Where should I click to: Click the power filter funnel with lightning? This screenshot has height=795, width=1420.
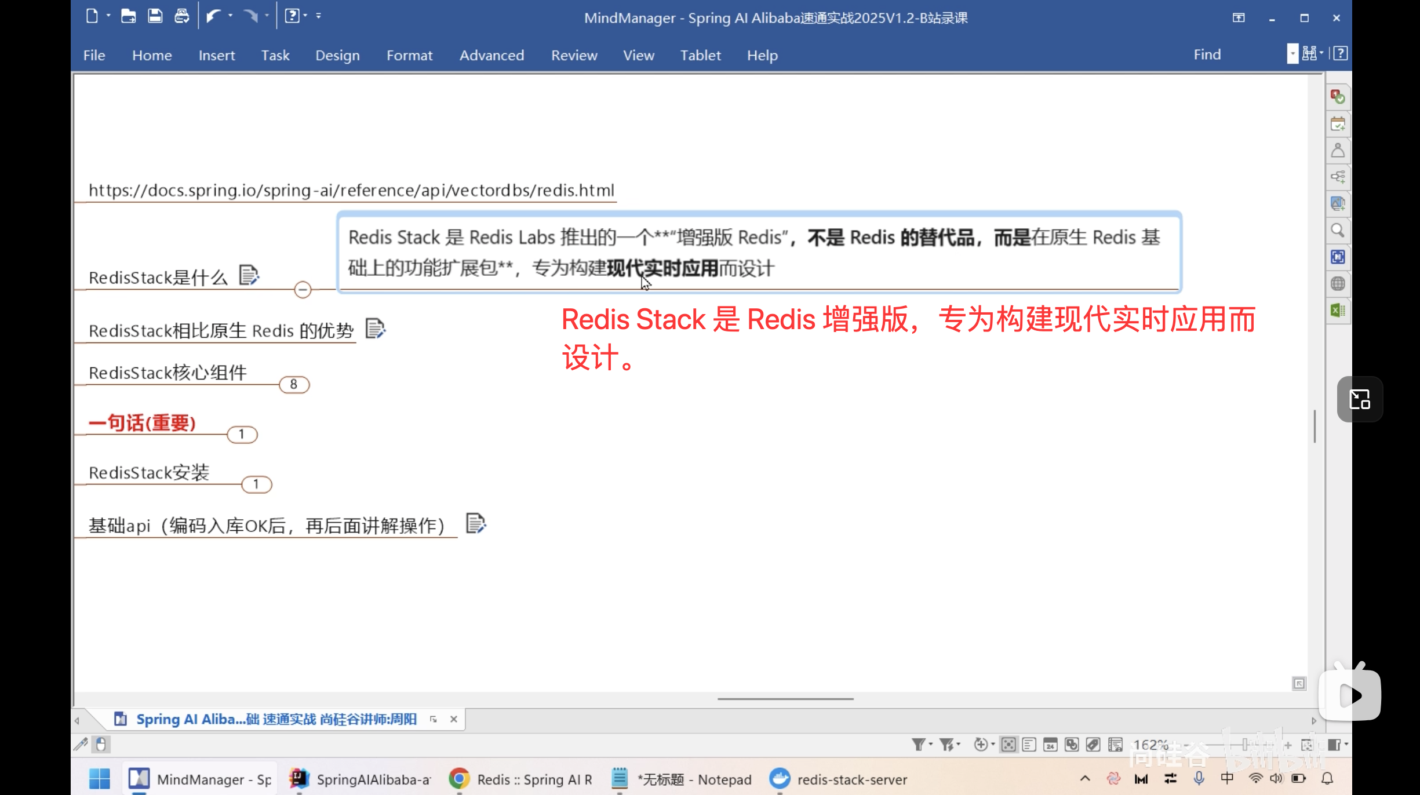pos(946,745)
